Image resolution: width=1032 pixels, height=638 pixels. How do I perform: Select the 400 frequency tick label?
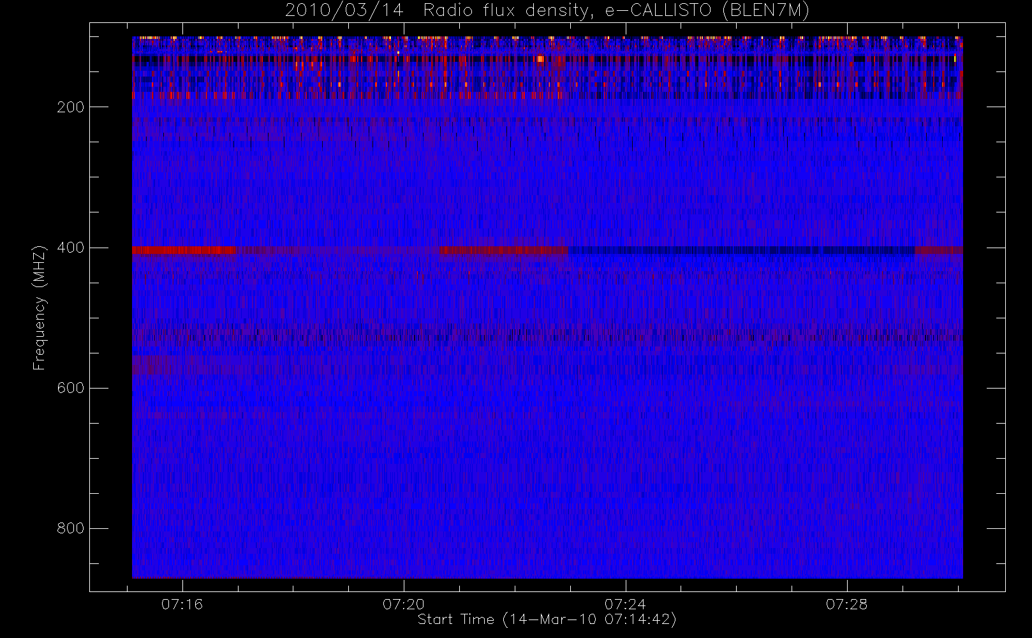71,248
